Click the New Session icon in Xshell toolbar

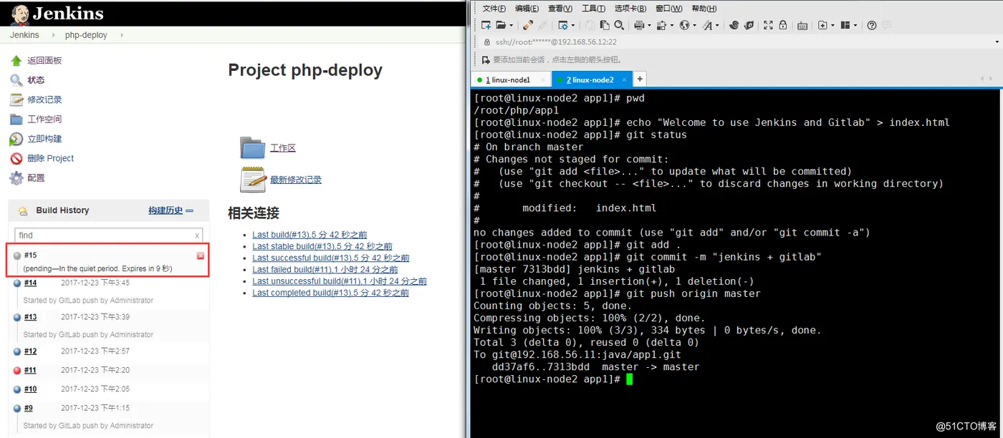coord(486,25)
